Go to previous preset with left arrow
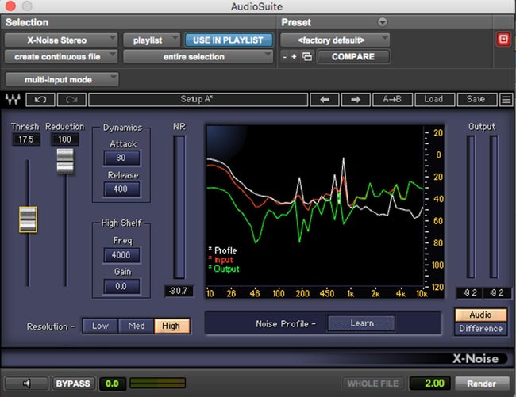Viewport: 516px width, 397px height. click(325, 100)
